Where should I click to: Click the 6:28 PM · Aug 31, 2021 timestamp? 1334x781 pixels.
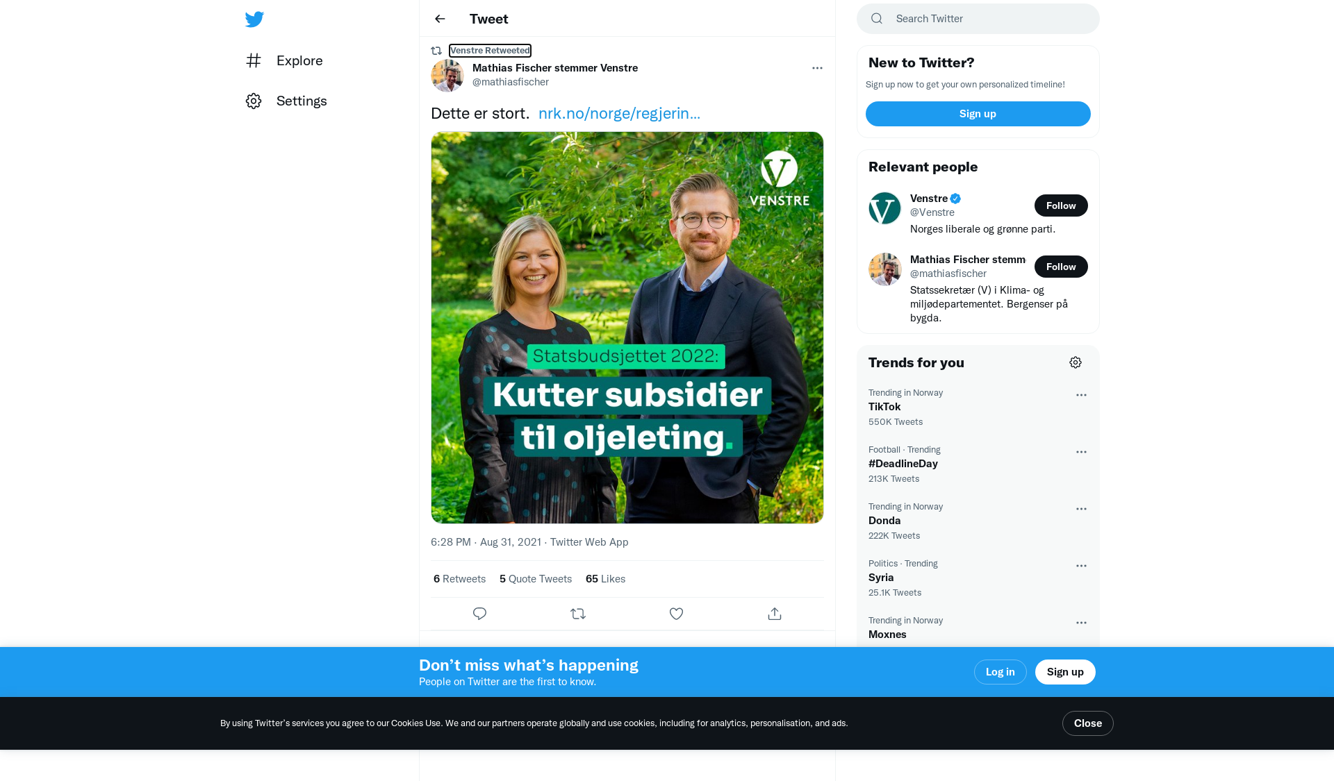pyautogui.click(x=486, y=542)
